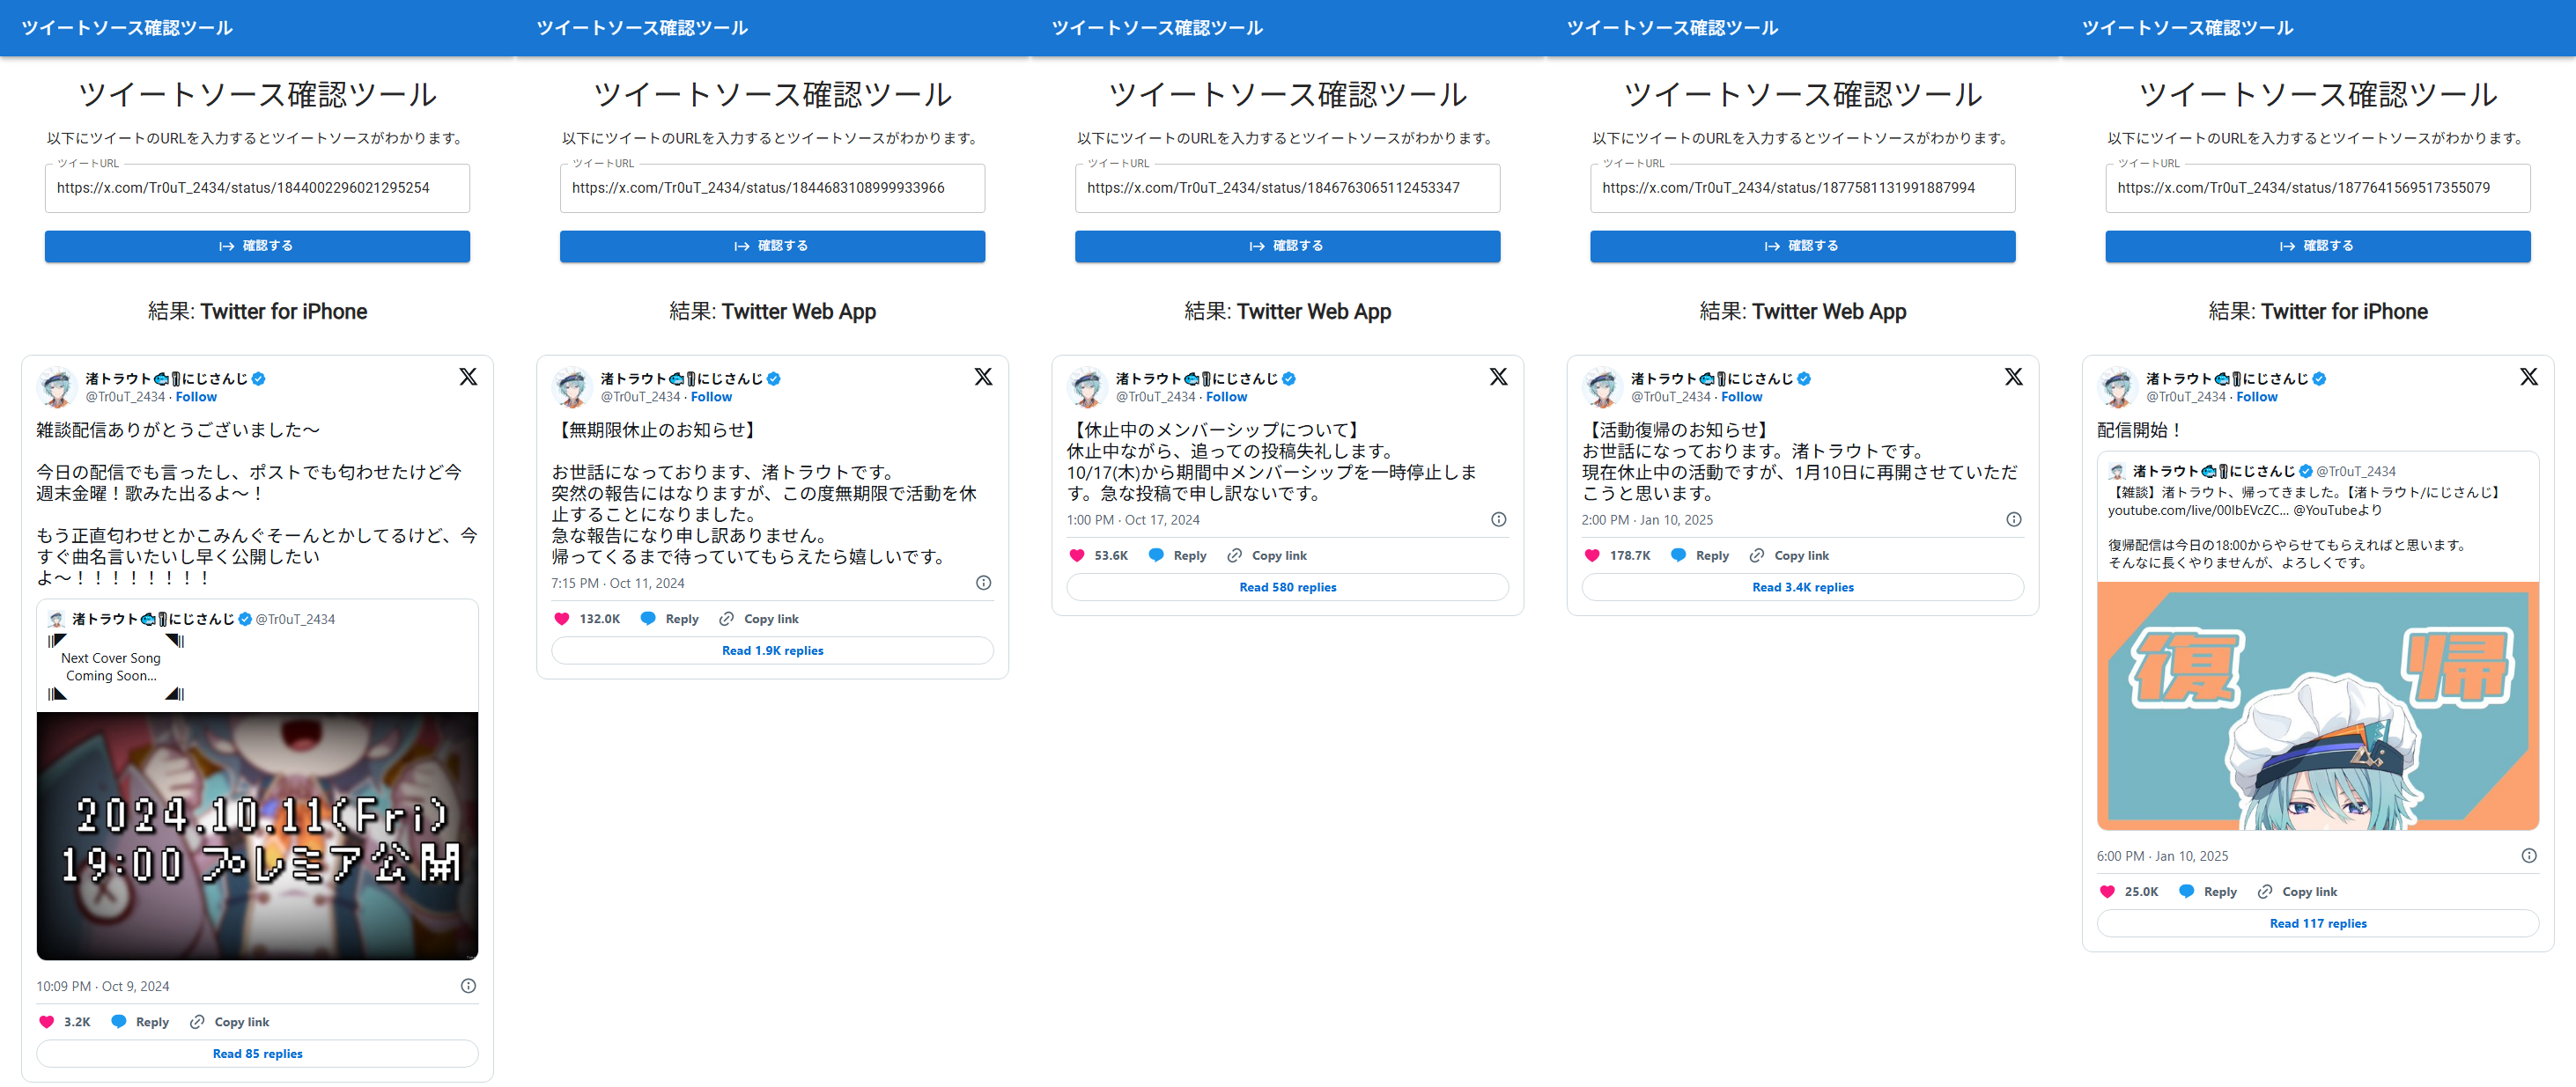Open the 復帰 stream thumbnail image
Image resolution: width=2576 pixels, height=1087 pixels.
point(2317,707)
